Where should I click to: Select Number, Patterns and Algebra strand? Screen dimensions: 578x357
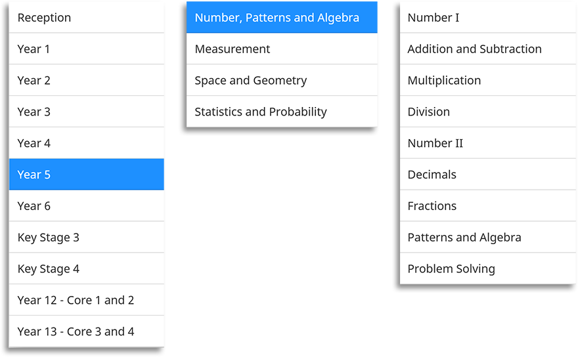point(277,18)
